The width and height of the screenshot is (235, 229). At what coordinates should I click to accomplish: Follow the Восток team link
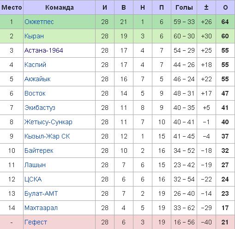click(35, 93)
